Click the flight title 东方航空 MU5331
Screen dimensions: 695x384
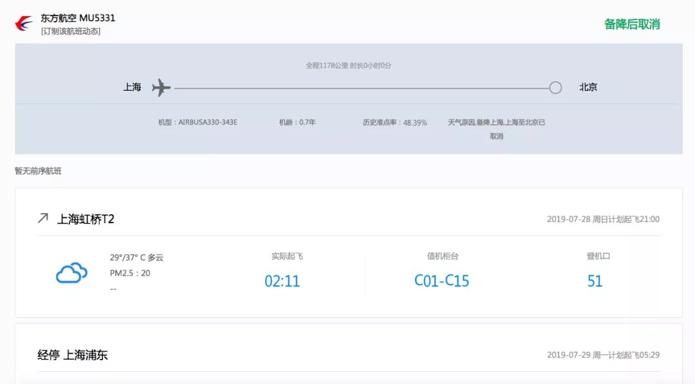[x=78, y=18]
